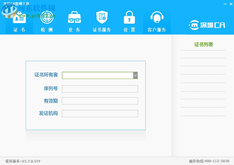Click the 设置 settings padlock icon
234x165 pixels.
129,17
